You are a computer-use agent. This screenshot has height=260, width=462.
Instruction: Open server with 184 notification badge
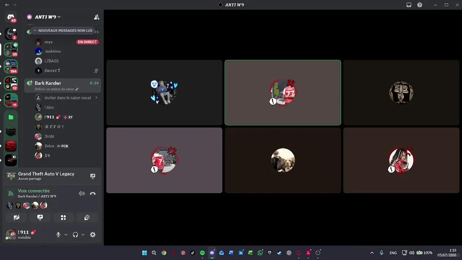coord(11,67)
